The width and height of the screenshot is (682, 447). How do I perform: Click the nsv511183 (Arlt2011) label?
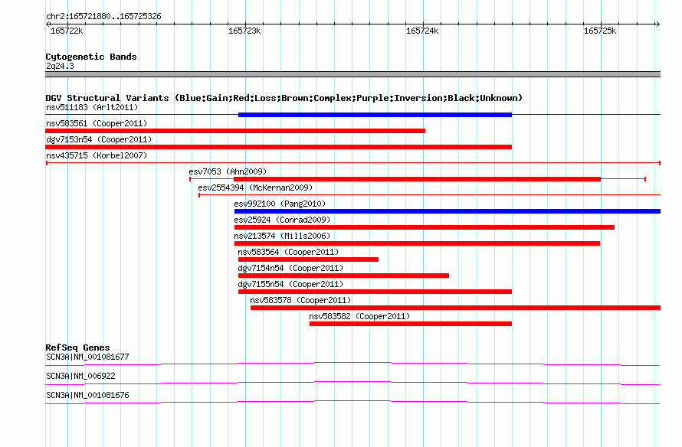coord(92,107)
